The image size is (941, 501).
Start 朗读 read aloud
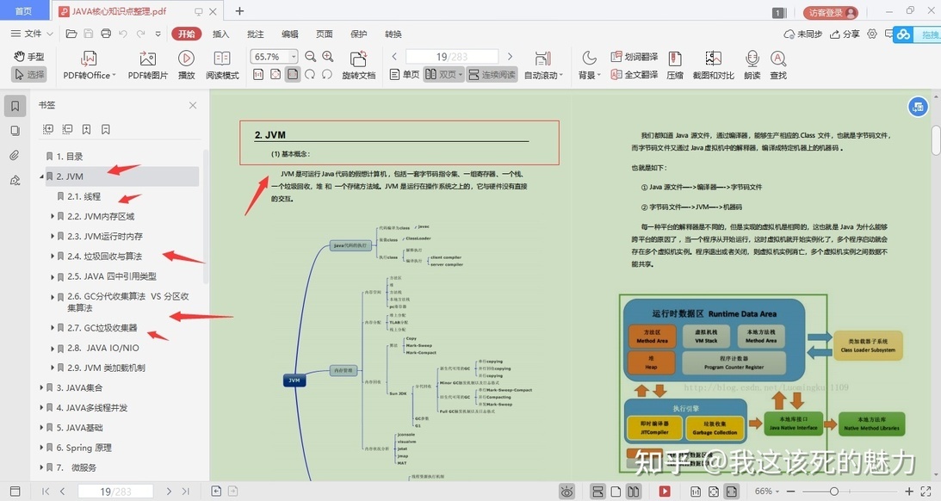(752, 65)
